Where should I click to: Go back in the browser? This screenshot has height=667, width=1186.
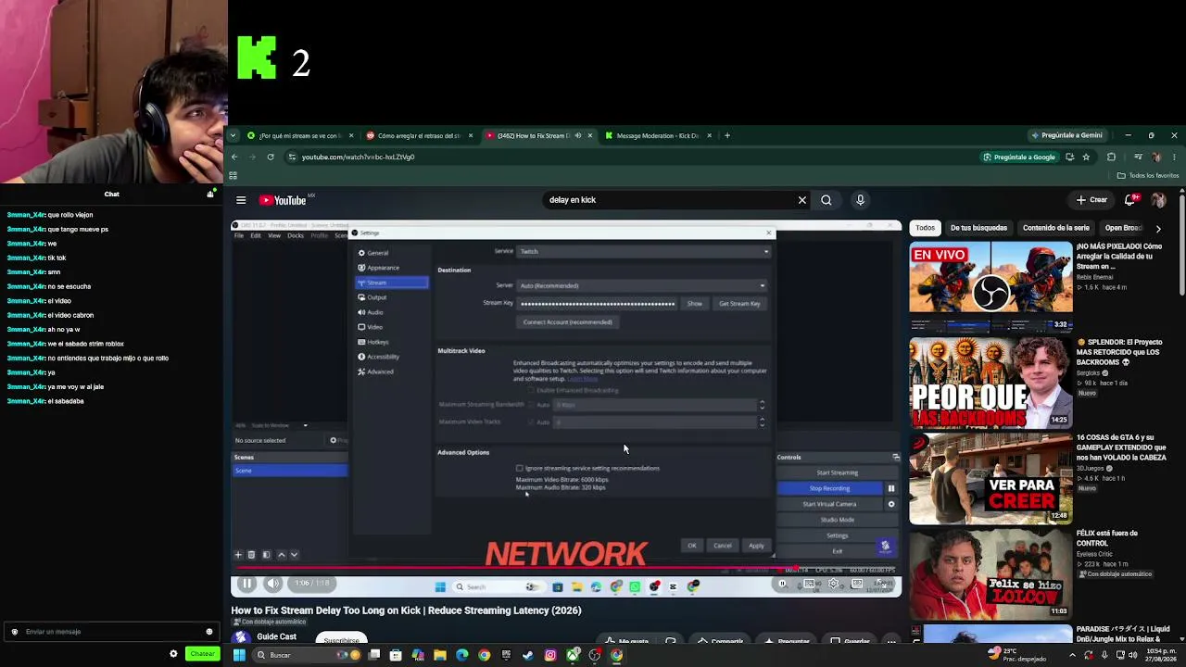pos(234,157)
